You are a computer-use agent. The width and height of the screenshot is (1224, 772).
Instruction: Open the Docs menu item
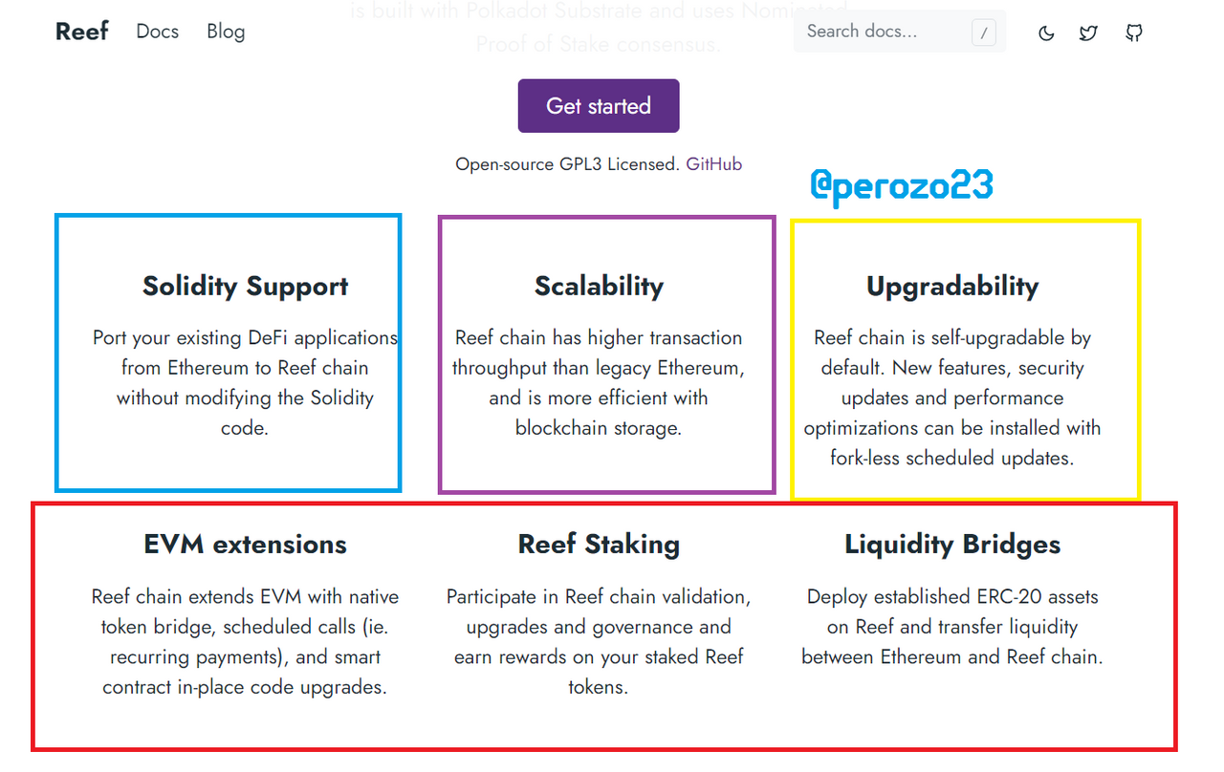pos(157,32)
